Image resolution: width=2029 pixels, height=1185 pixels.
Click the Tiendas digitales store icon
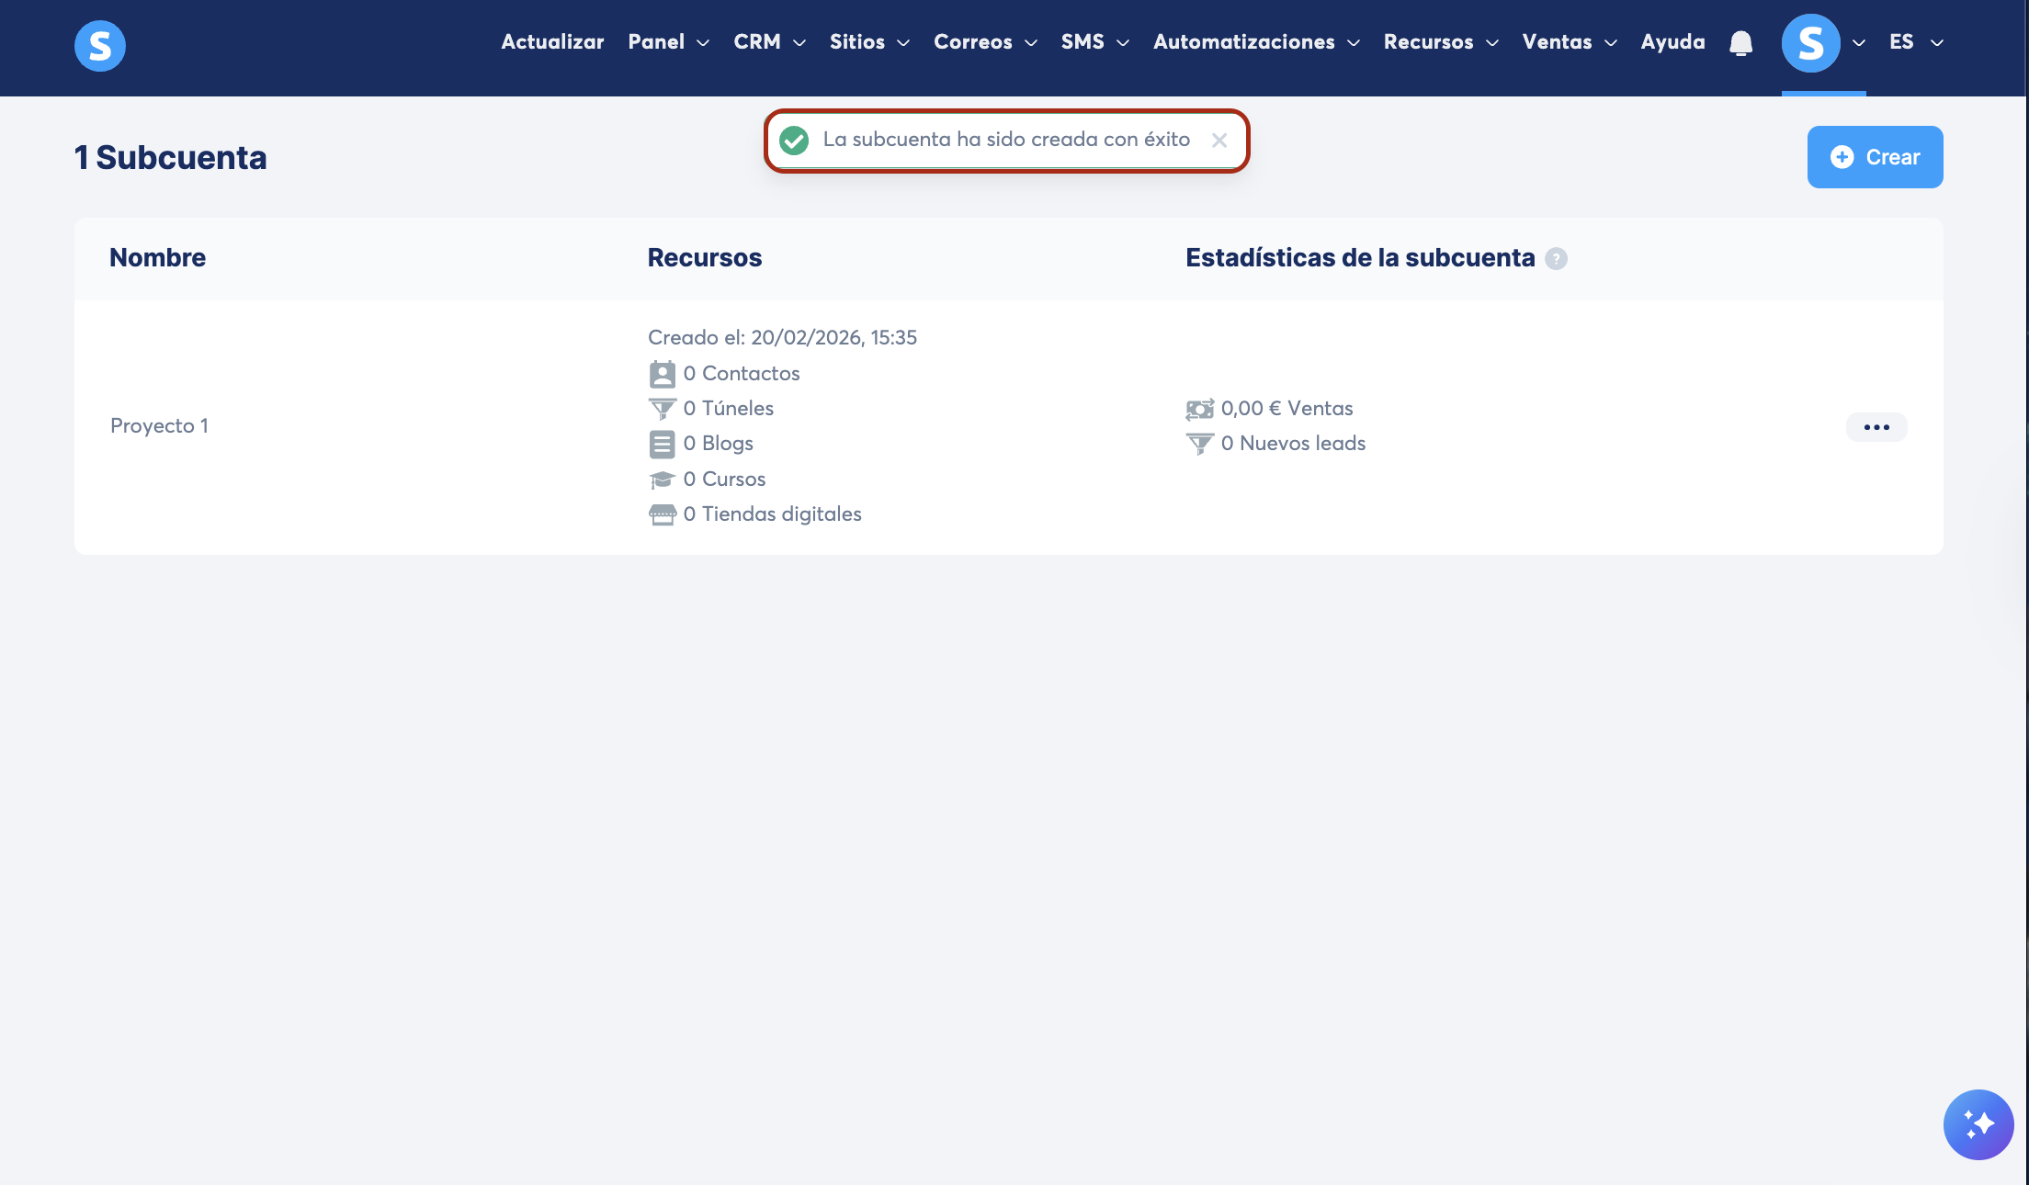(x=662, y=514)
